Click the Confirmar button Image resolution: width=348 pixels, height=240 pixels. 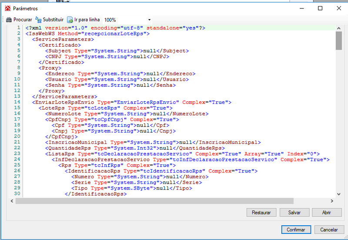(296, 230)
